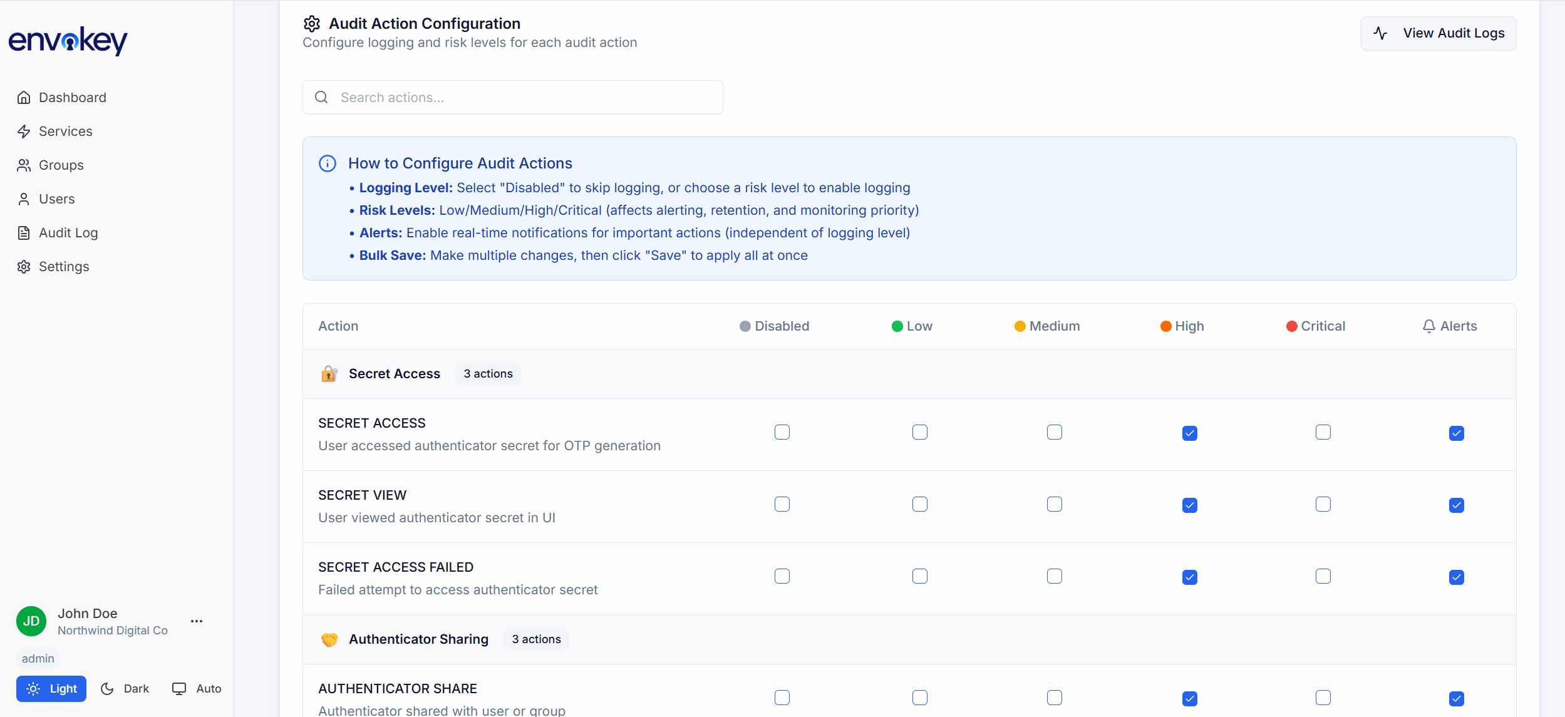This screenshot has width=1565, height=717.
Task: Click the Dashboard home icon
Action: coord(24,98)
